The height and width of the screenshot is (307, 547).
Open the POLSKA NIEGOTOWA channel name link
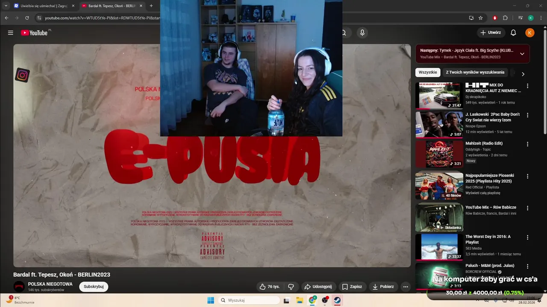point(50,284)
